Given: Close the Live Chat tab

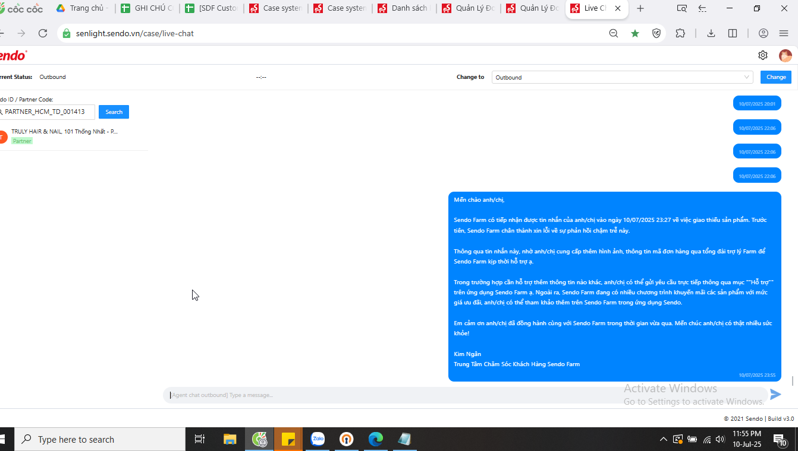Looking at the screenshot, I should click(x=618, y=8).
